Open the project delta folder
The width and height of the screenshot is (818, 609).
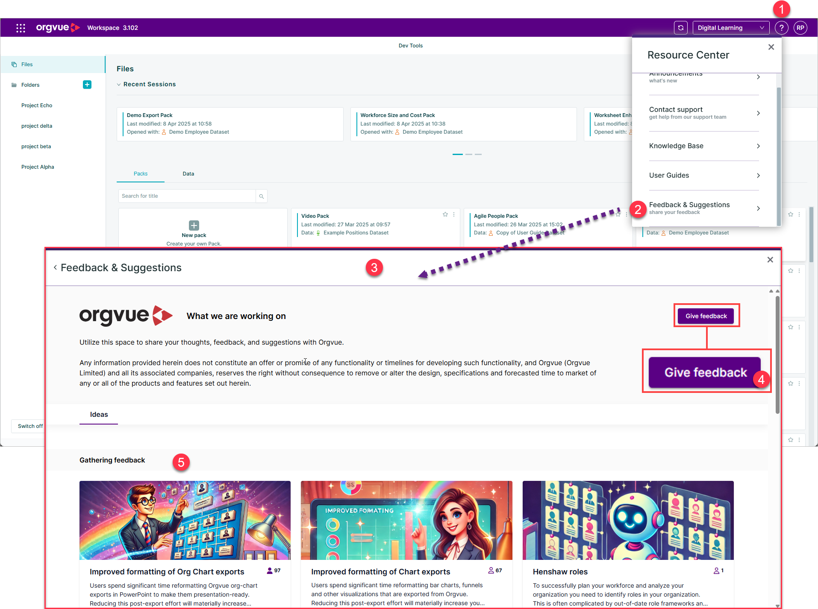pyautogui.click(x=37, y=126)
